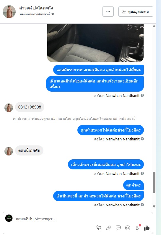Click the chat scrollbar thumb
The width and height of the screenshot is (161, 235).
click(x=154, y=182)
